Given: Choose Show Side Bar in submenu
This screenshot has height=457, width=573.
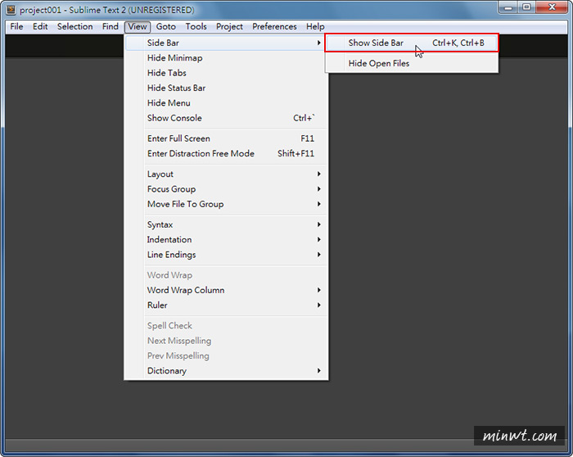Looking at the screenshot, I should coord(412,43).
